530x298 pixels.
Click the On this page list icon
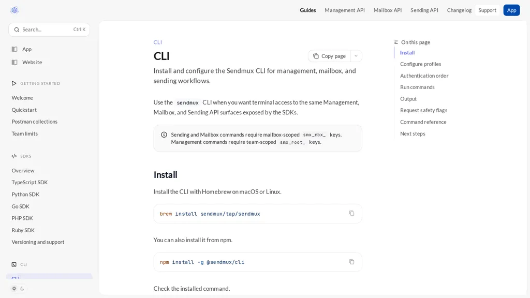pos(396,42)
